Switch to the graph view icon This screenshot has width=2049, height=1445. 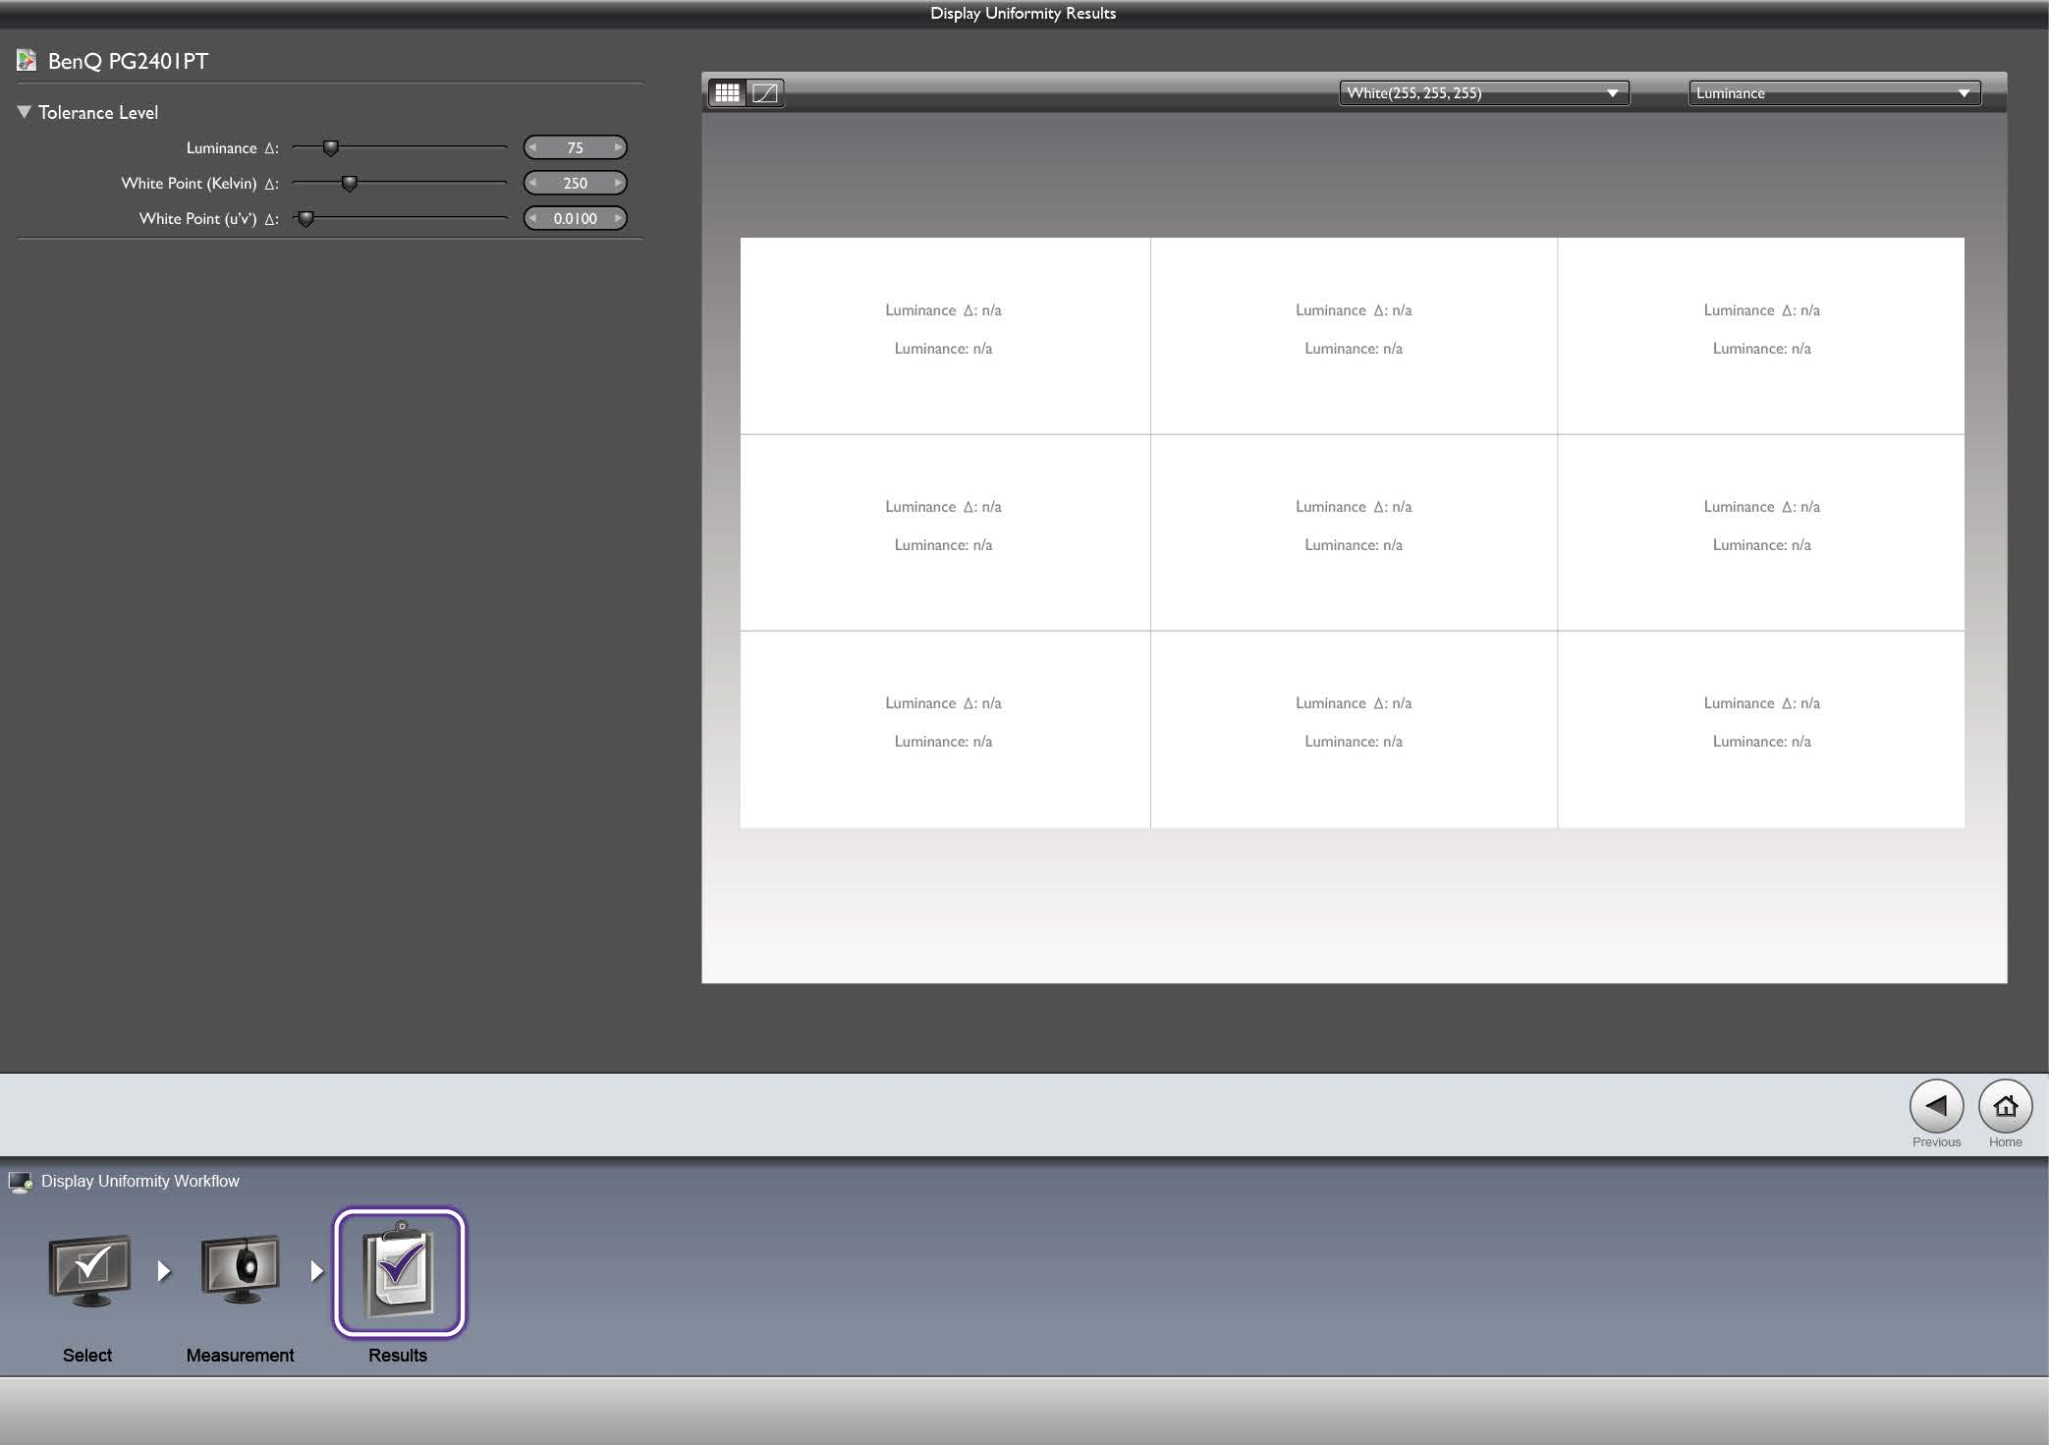pyautogui.click(x=765, y=92)
